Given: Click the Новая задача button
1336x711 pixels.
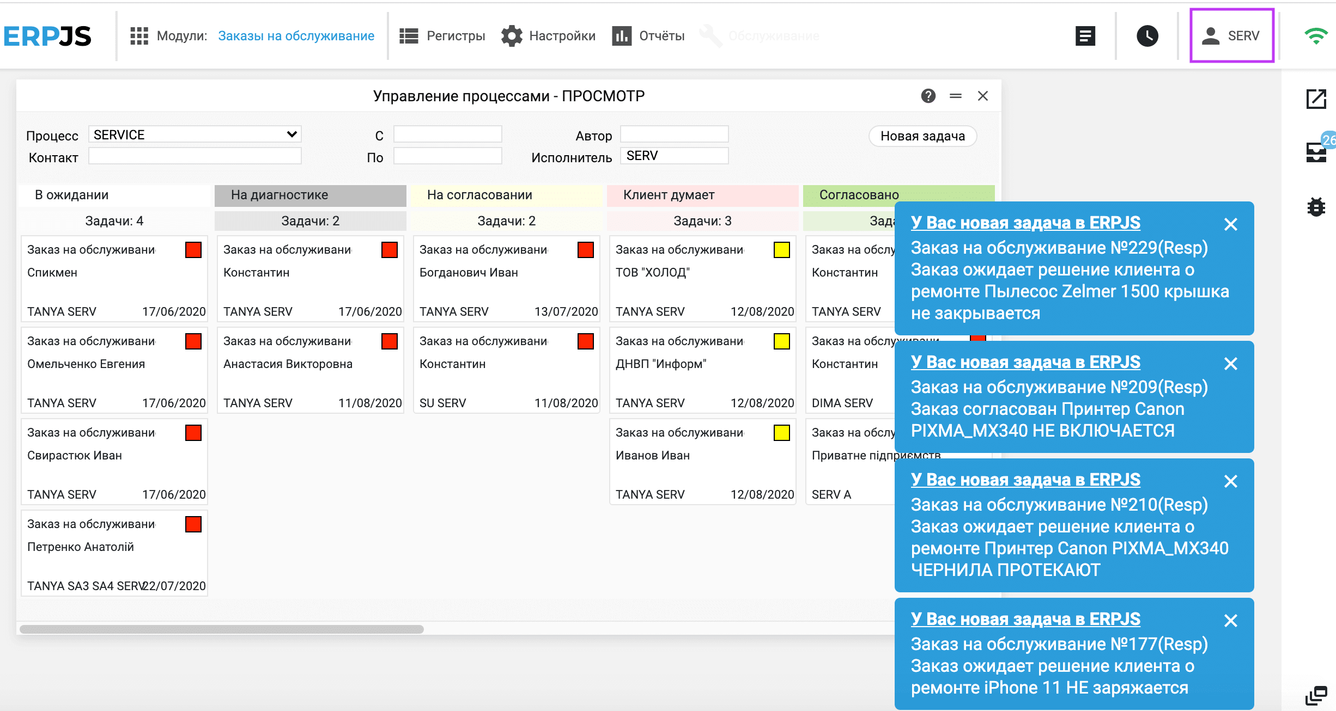Looking at the screenshot, I should (922, 136).
